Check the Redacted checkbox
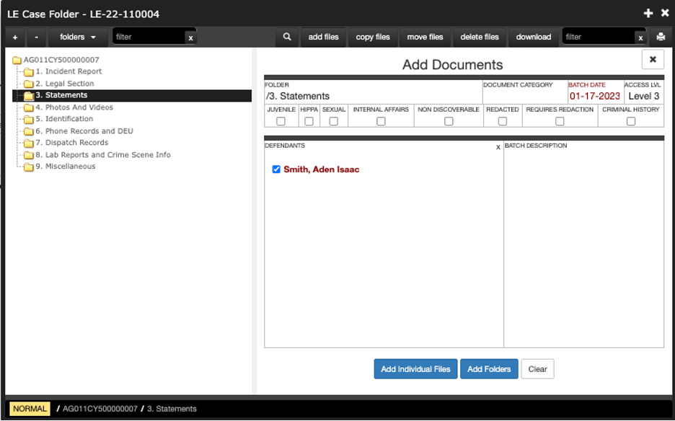The height and width of the screenshot is (421, 675). tap(503, 121)
